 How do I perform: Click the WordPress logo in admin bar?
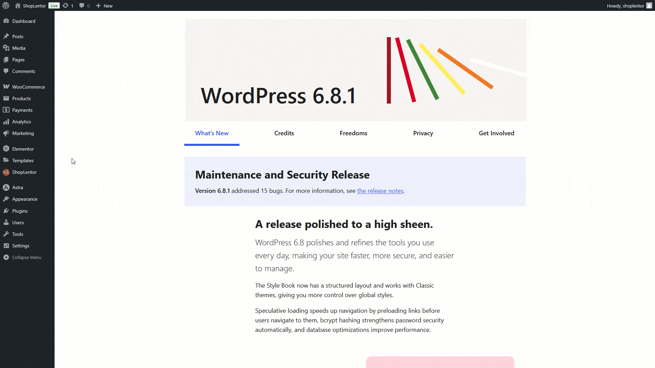coord(6,5)
